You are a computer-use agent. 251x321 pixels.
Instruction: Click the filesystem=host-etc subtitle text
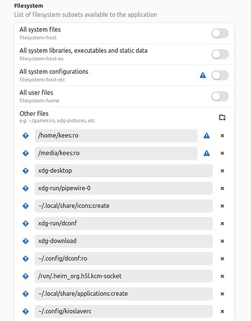(x=42, y=80)
